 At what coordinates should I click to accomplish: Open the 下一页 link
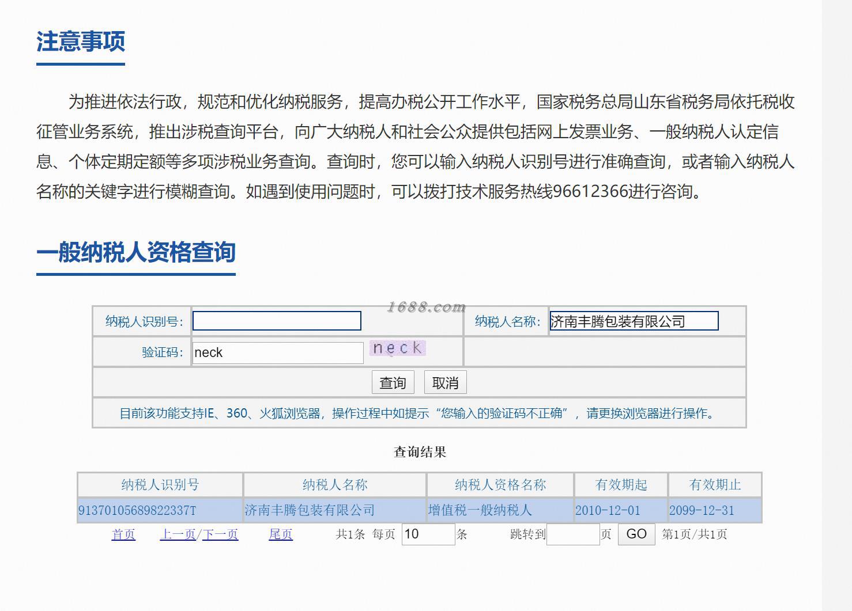coord(220,534)
